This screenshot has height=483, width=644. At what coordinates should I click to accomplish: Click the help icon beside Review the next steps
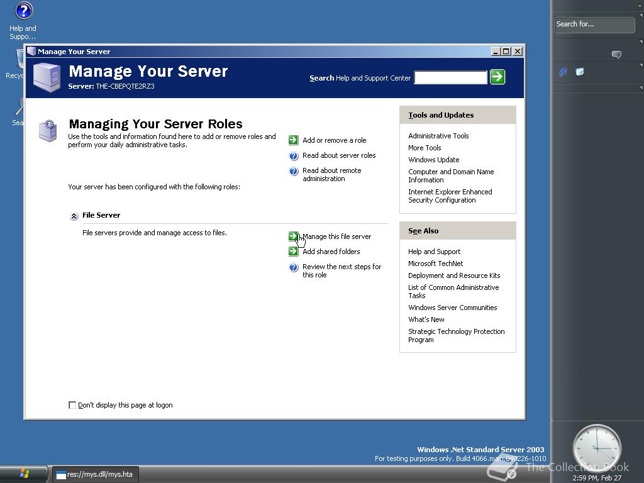[x=294, y=267]
